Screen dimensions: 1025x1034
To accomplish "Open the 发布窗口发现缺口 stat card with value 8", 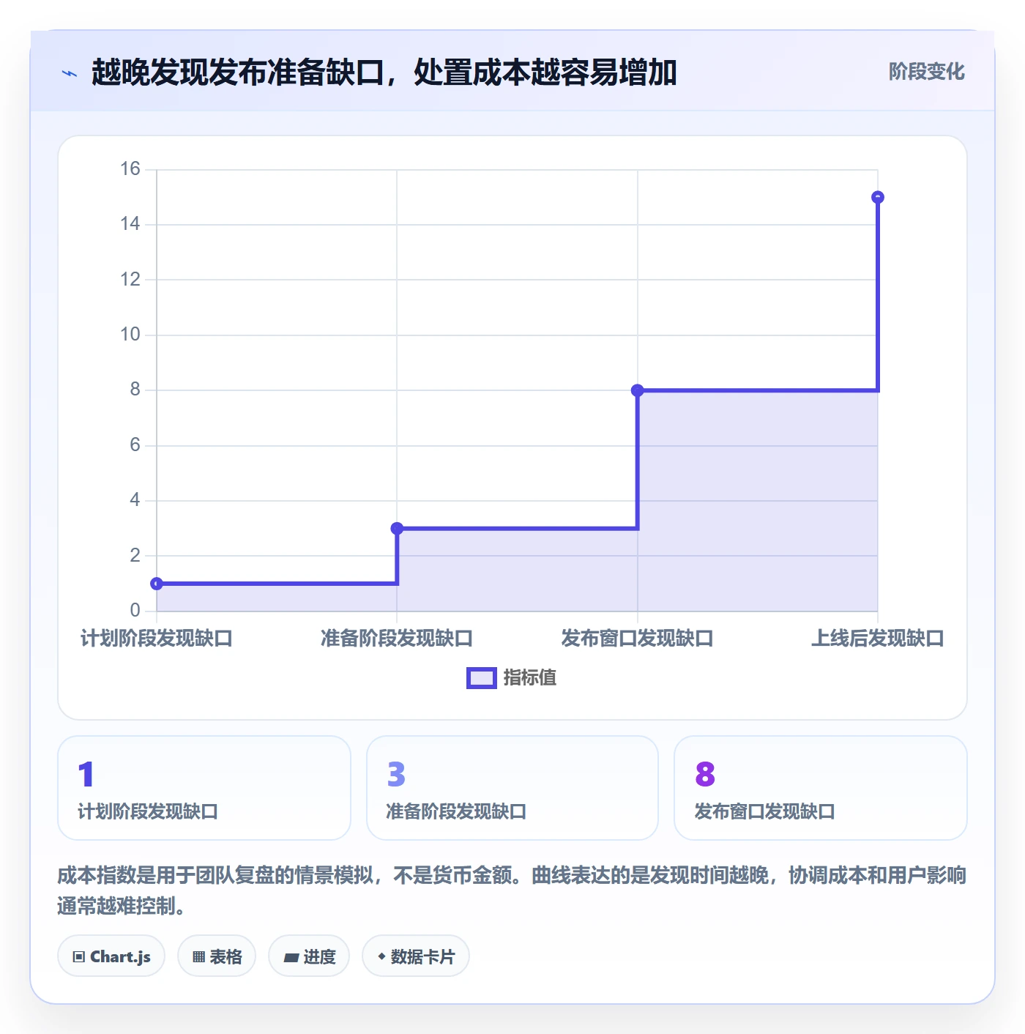I will click(821, 788).
